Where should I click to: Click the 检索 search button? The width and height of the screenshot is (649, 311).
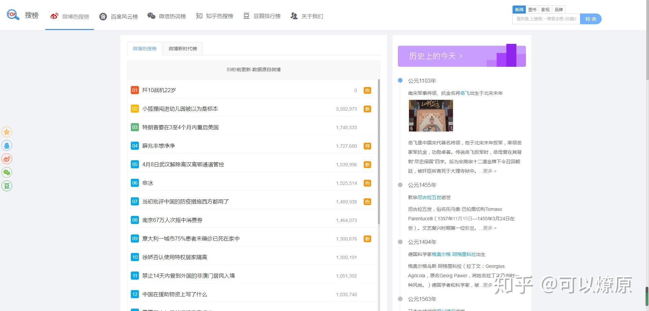[591, 19]
